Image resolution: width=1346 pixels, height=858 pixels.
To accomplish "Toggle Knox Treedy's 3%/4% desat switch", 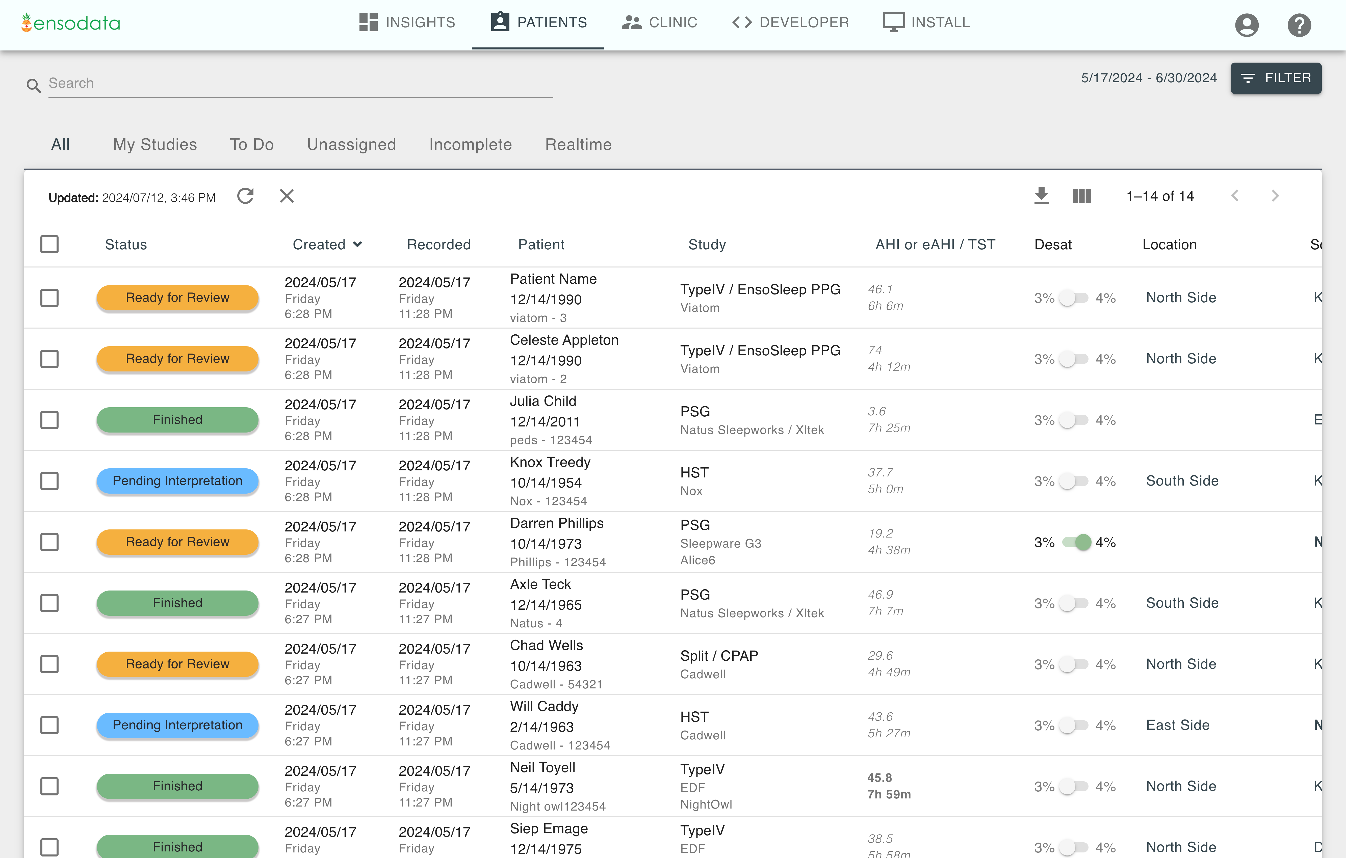I will point(1074,481).
